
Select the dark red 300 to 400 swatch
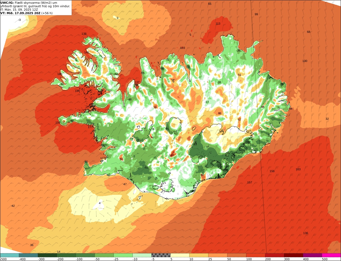tap(293, 255)
